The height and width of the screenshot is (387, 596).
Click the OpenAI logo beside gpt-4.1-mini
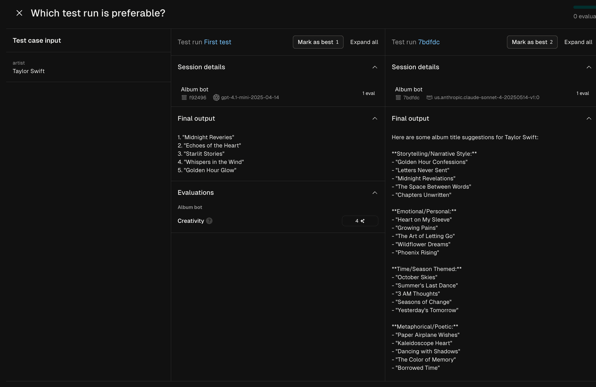tap(216, 98)
